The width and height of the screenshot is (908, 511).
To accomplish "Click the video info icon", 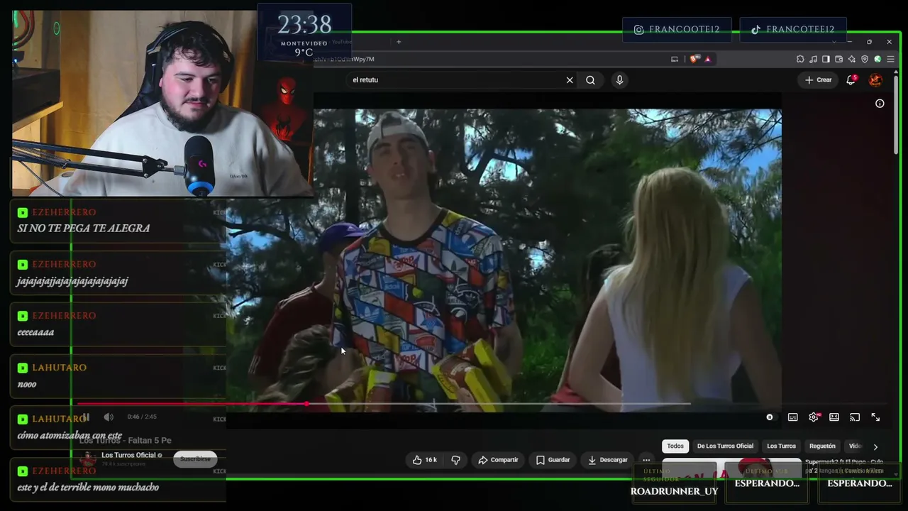I will [880, 104].
